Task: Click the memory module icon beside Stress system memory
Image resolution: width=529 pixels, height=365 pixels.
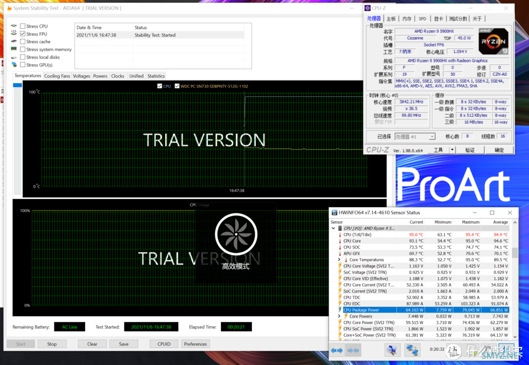Action: (14, 49)
